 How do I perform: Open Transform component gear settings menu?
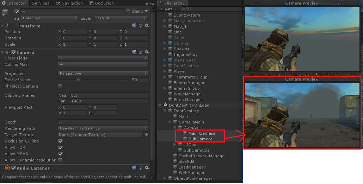(147, 26)
